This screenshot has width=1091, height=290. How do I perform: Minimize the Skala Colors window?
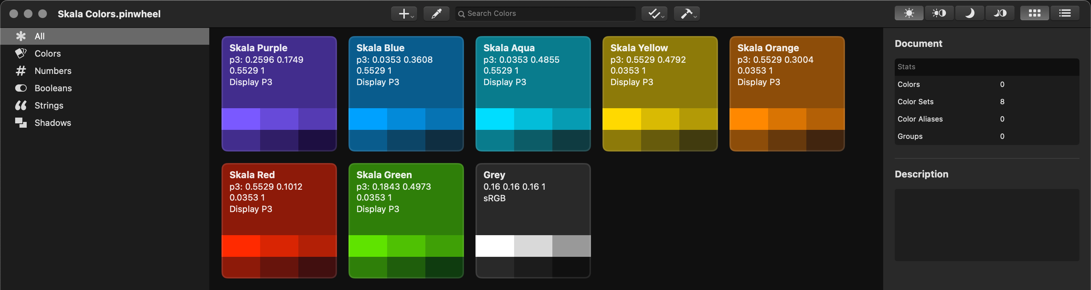(x=28, y=14)
